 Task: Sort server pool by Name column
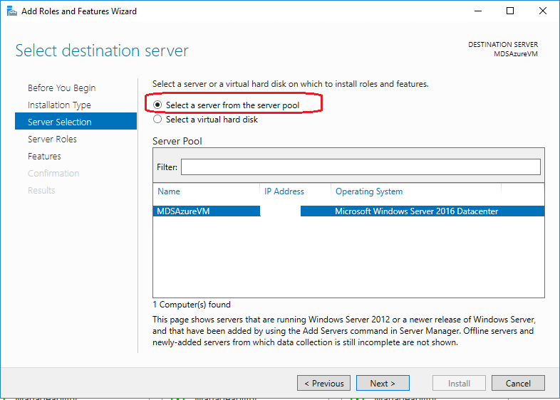coord(170,191)
